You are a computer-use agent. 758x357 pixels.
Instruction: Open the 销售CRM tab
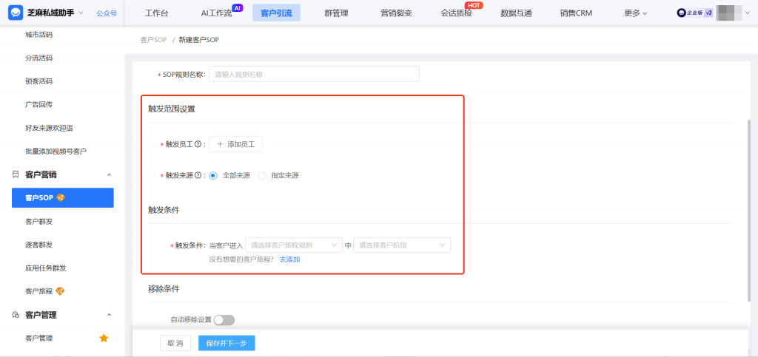576,13
